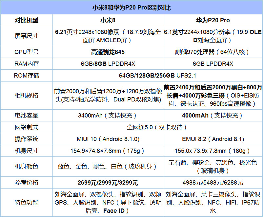Click the 4988元/5488元/6288元 price cell
263x217 pixels.
tap(213, 182)
